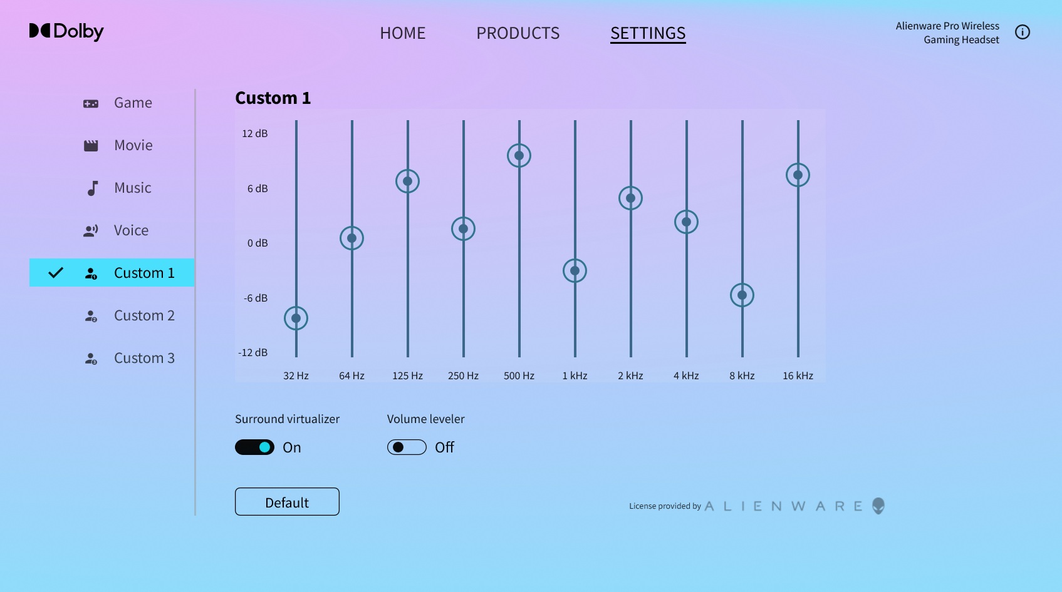Click the '1 kHz' band label
Screen dimensions: 1062x592
point(575,375)
